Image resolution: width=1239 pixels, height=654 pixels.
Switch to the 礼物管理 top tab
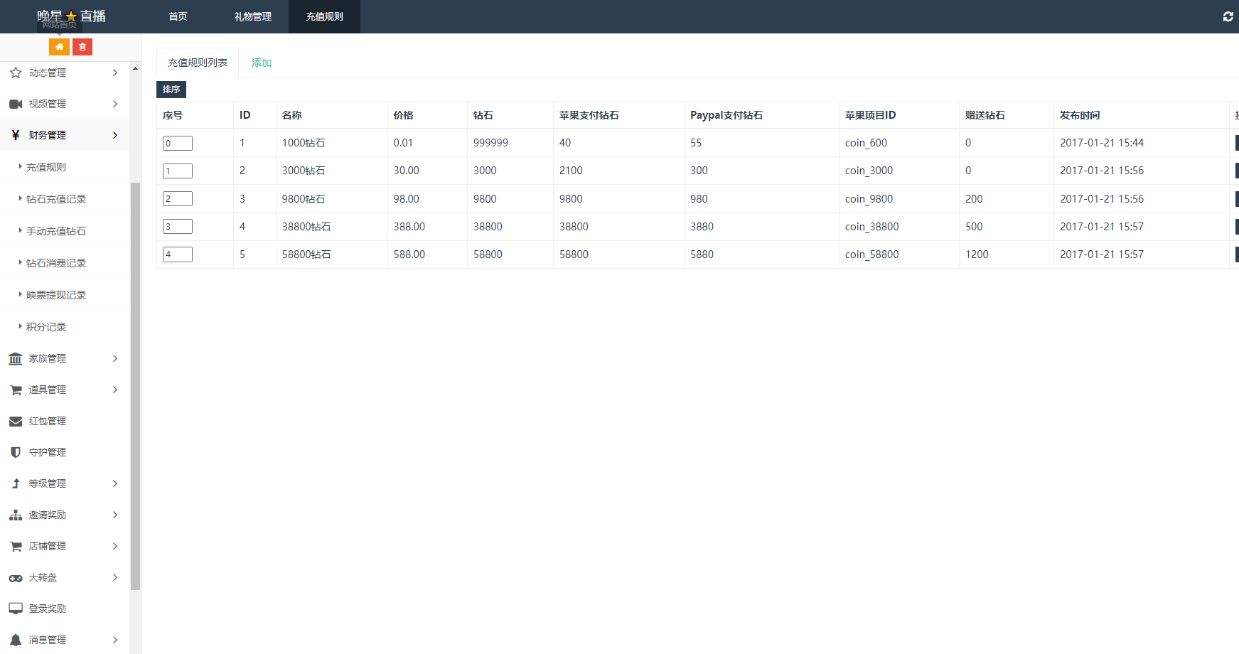click(253, 16)
